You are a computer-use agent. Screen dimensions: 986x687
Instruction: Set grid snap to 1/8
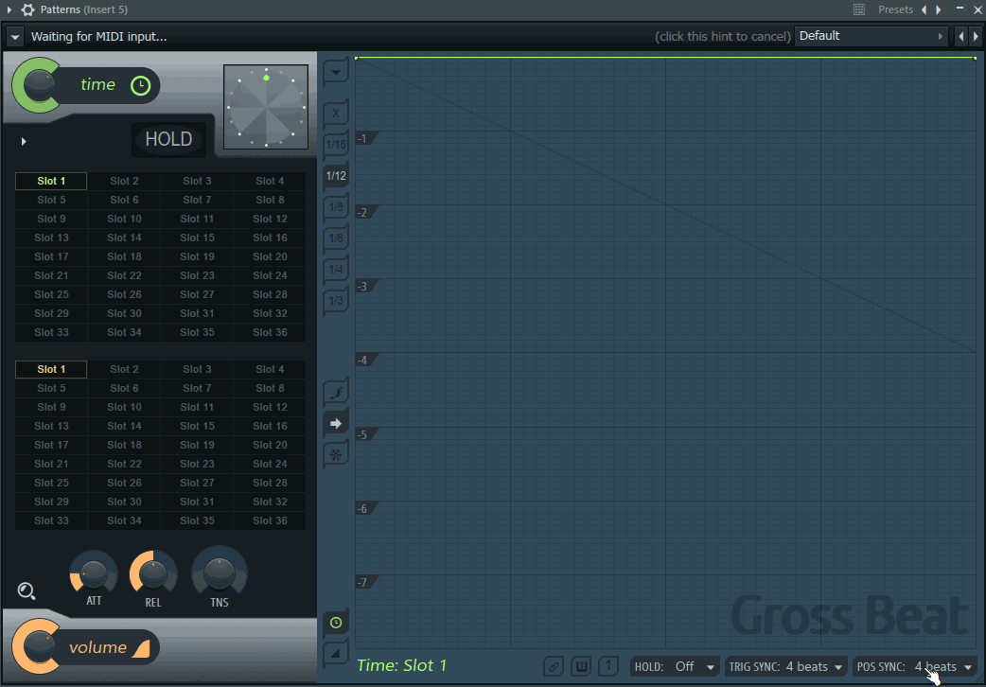click(x=336, y=207)
